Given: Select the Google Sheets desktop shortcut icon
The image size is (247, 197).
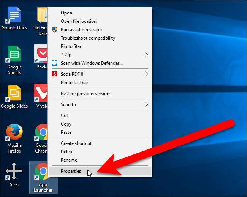Looking at the screenshot, I should [x=14, y=54].
